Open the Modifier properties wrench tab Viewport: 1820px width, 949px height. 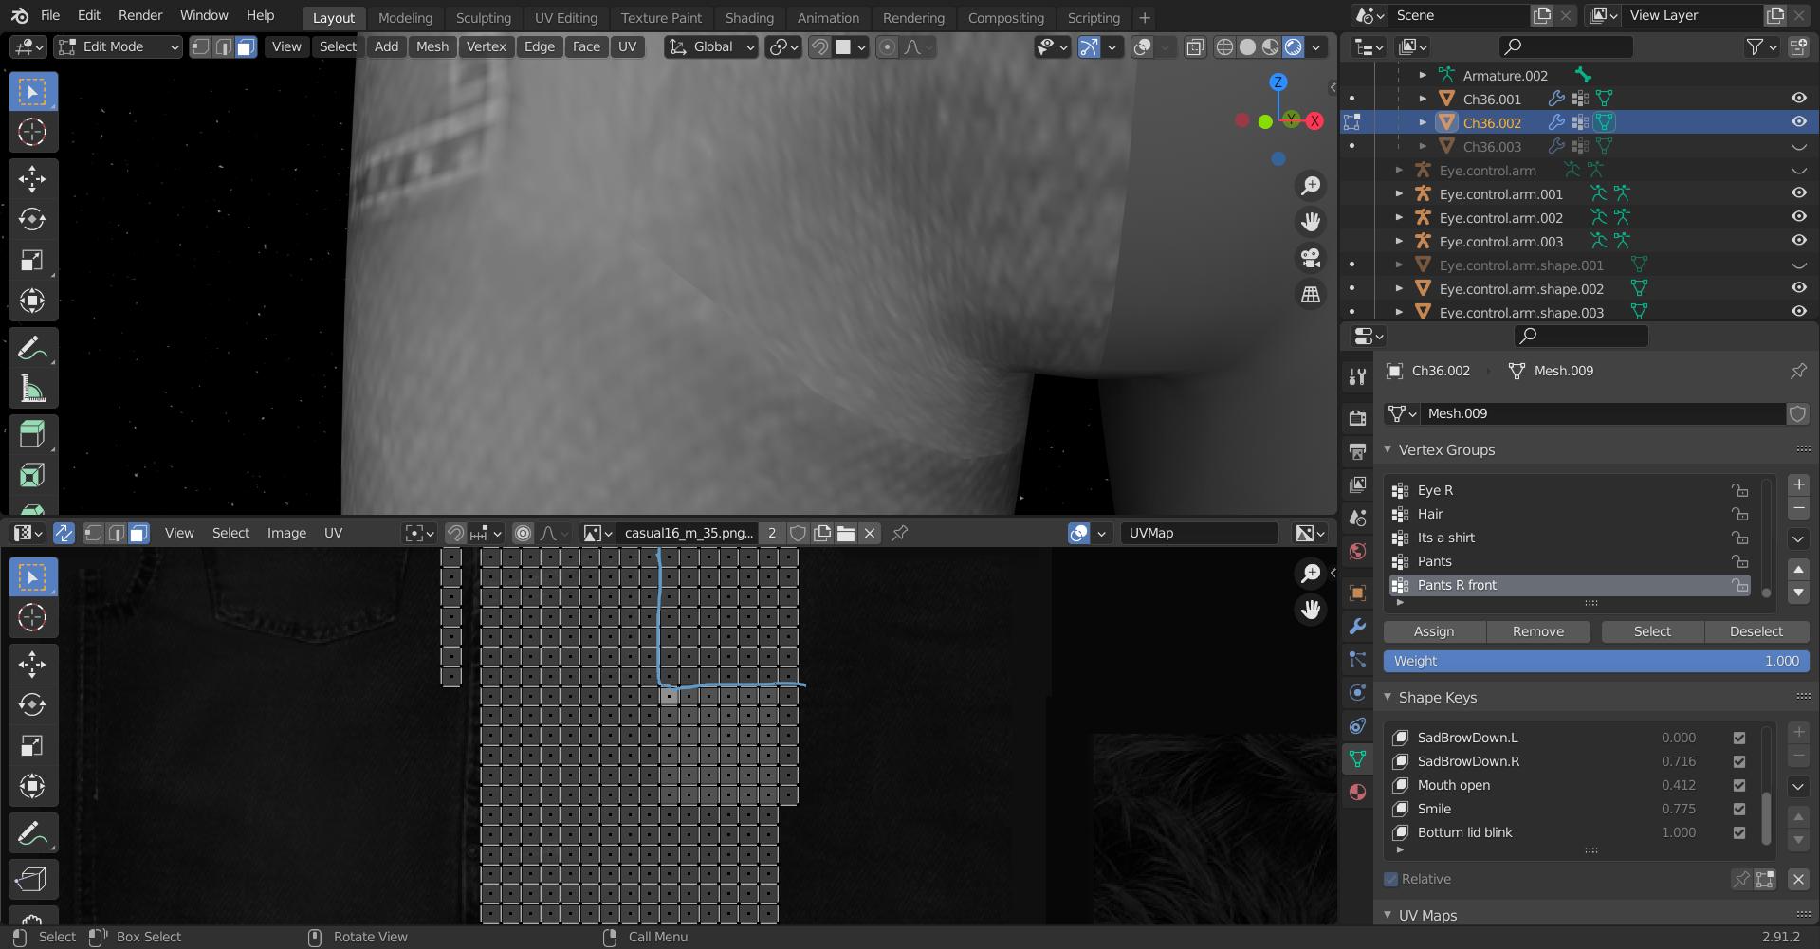click(x=1357, y=626)
